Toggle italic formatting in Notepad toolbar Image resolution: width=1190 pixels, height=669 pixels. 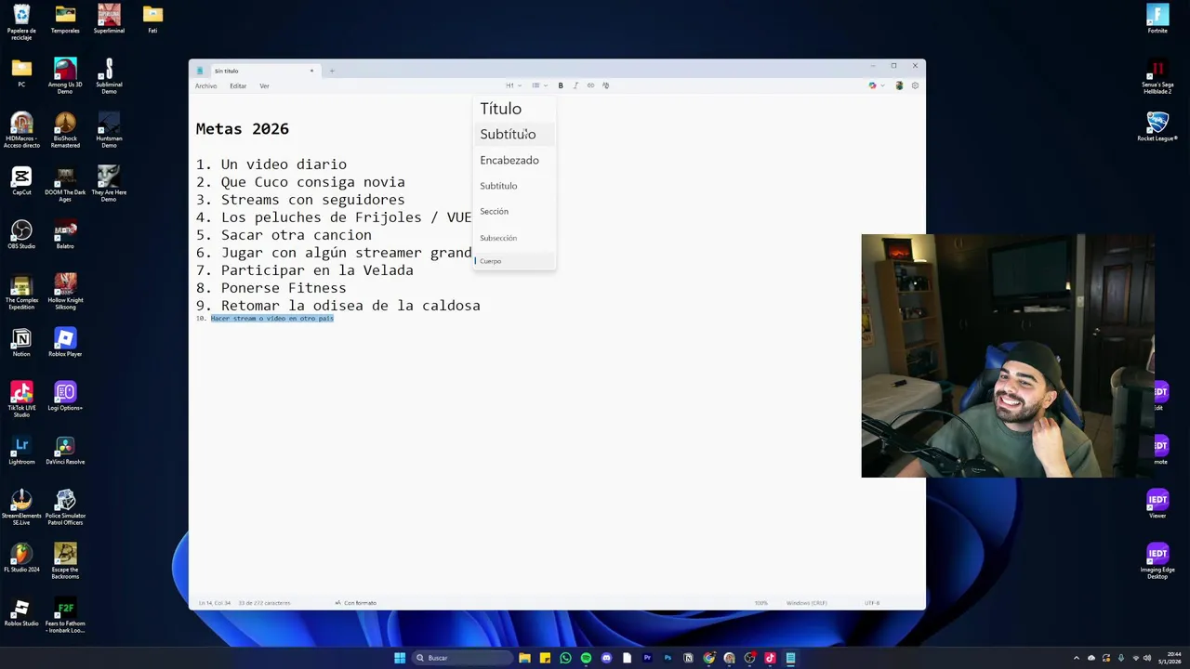point(575,85)
